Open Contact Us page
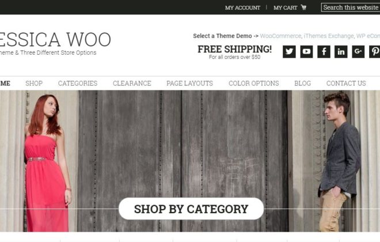 coord(346,84)
